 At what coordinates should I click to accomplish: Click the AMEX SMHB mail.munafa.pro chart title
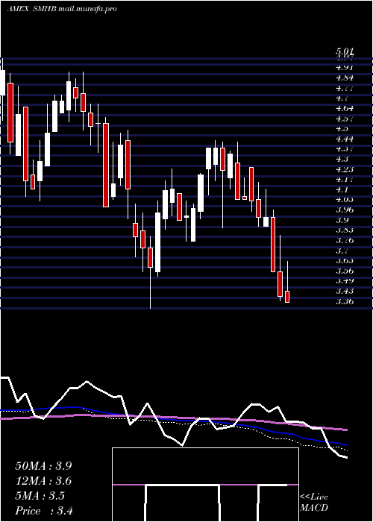point(62,9)
